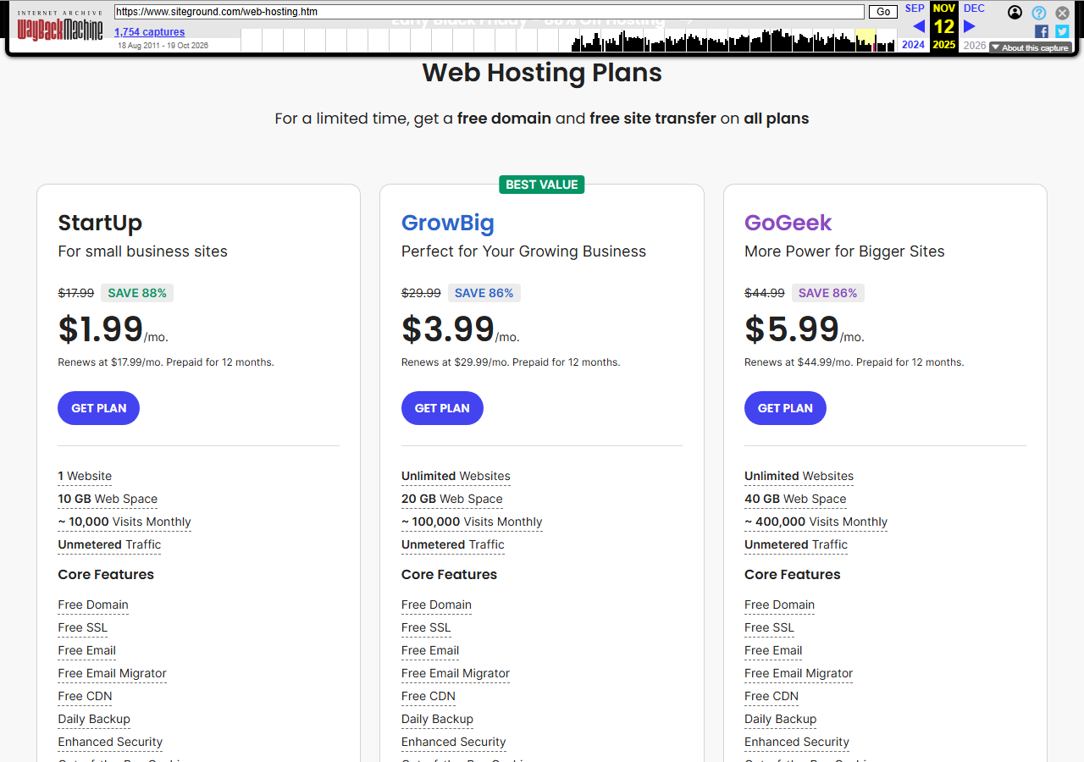Click GrowBig's 'Daily Backup' feature
The height and width of the screenshot is (762, 1084).
tap(437, 720)
